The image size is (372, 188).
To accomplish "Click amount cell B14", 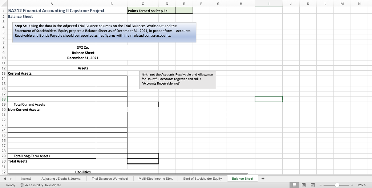I will [x=112, y=78].
